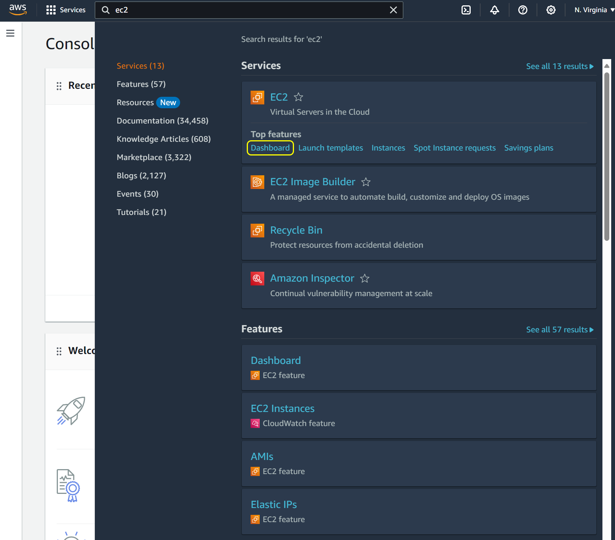Viewport: 615px width, 540px height.
Task: Favorite EC2 with the star icon
Action: [299, 97]
